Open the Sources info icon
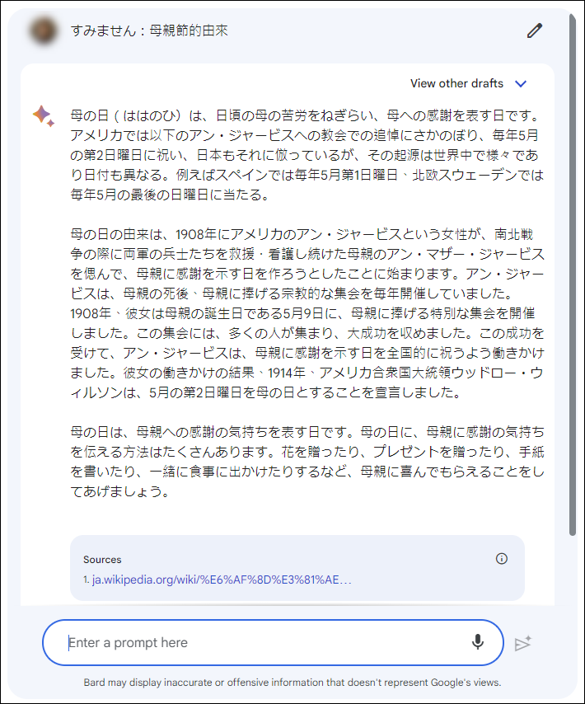585x704 pixels. 502,559
